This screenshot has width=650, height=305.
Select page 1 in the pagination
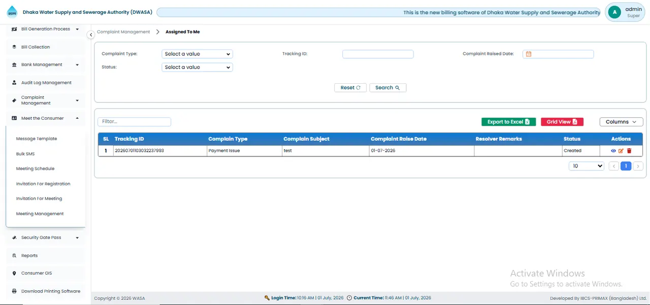tap(626, 166)
